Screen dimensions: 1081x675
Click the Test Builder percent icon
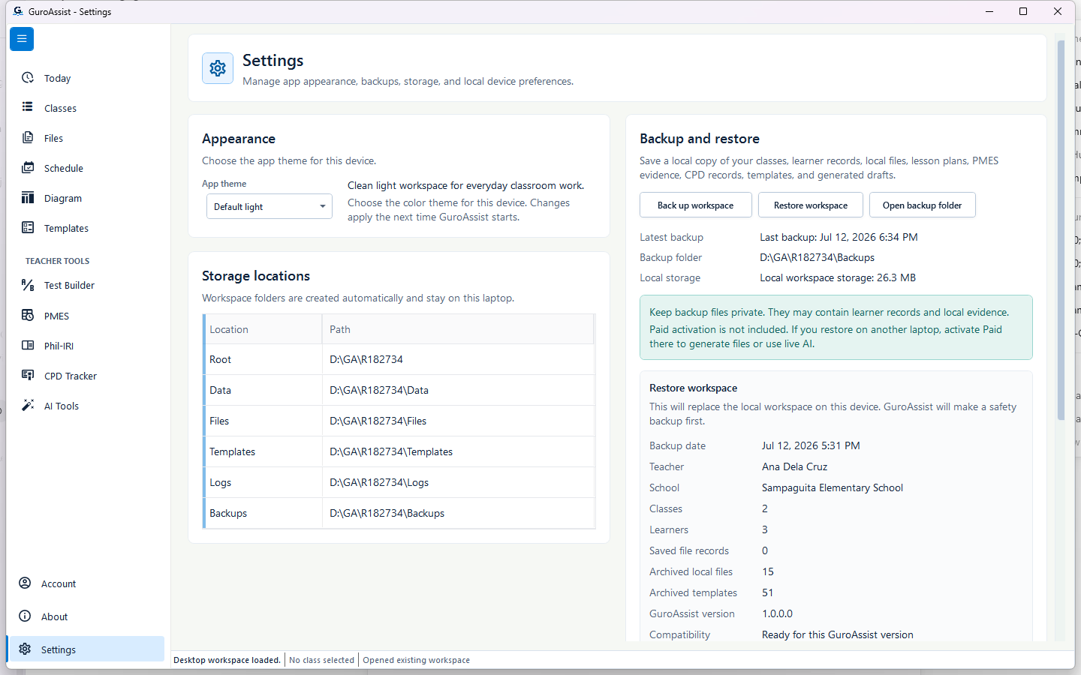coord(28,285)
